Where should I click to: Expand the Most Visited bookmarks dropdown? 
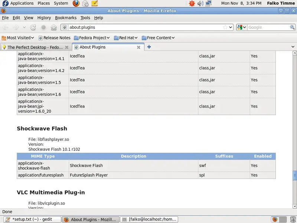(18, 38)
